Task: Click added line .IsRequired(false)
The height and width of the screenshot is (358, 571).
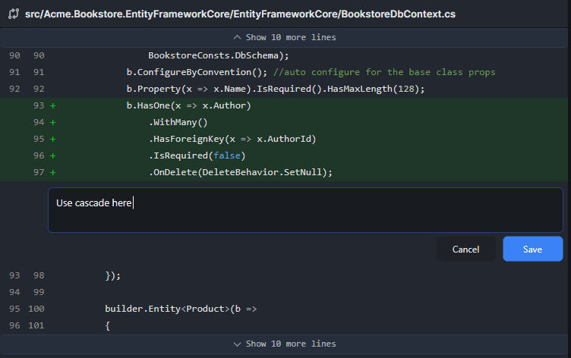Action: pos(197,156)
